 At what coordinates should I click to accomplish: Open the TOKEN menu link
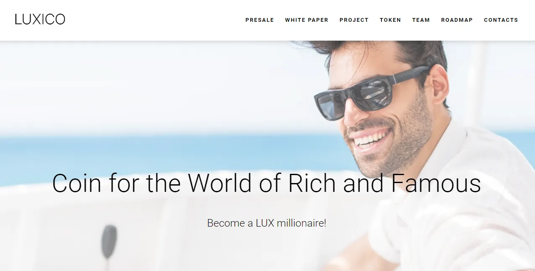[390, 20]
